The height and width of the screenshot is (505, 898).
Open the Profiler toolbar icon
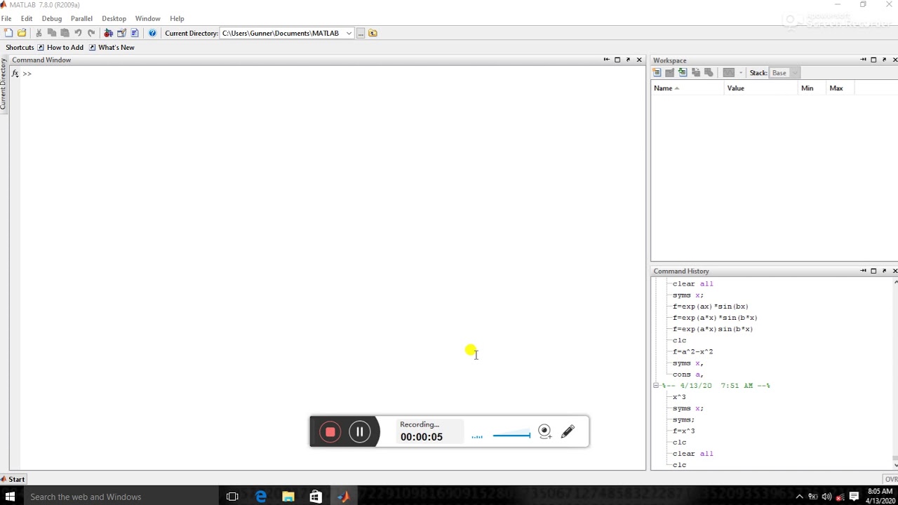click(x=135, y=33)
